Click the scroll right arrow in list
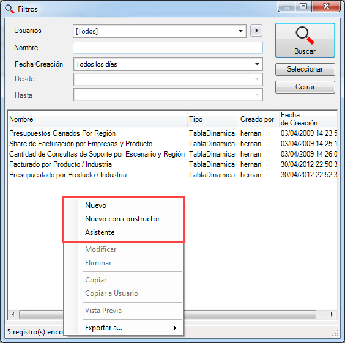This screenshot has height=343, width=345. coord(332,314)
